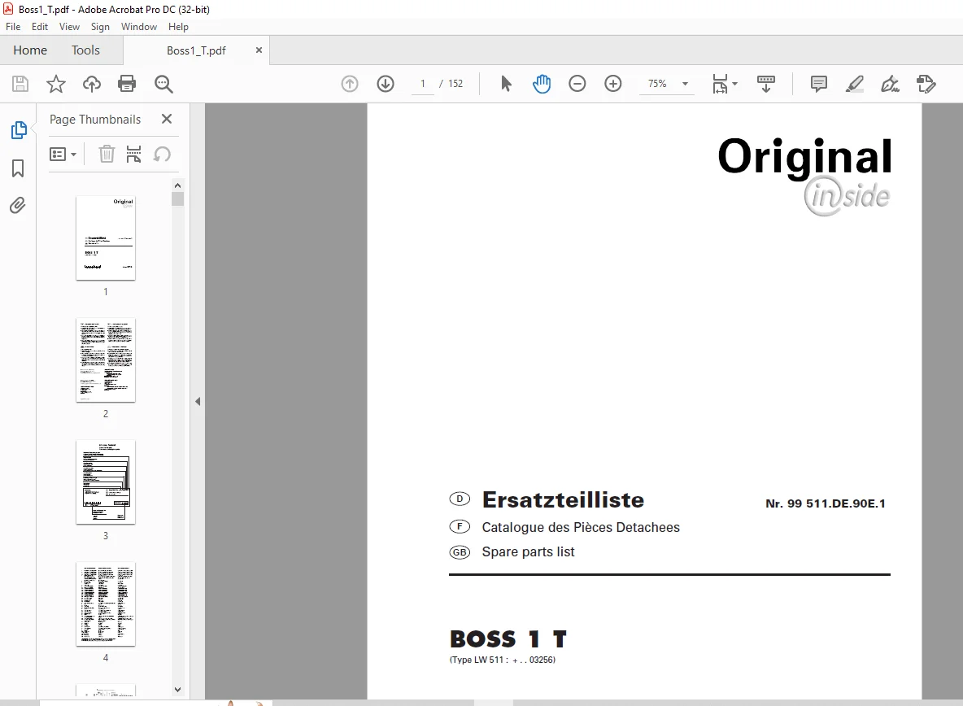Viewport: 963px width, 706px height.
Task: Open the Sign menu
Action: point(100,26)
